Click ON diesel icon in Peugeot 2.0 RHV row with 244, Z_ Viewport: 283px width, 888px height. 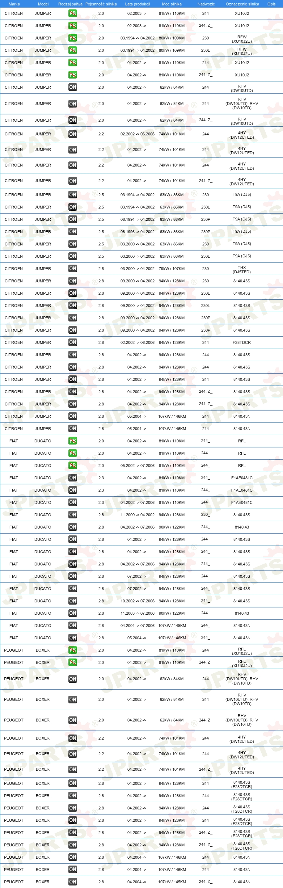click(x=73, y=720)
